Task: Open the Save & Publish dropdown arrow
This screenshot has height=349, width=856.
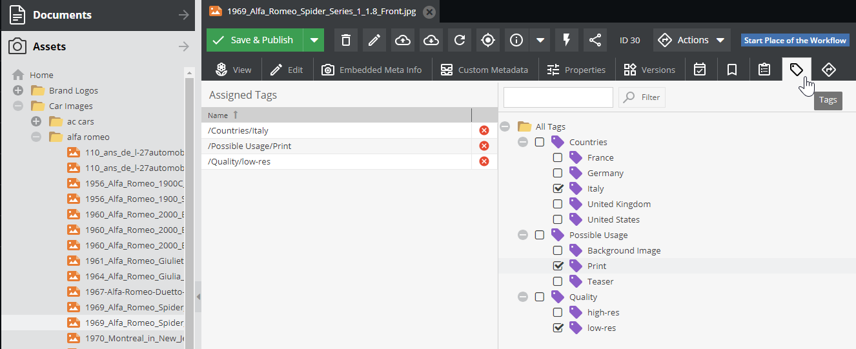Action: coord(314,40)
